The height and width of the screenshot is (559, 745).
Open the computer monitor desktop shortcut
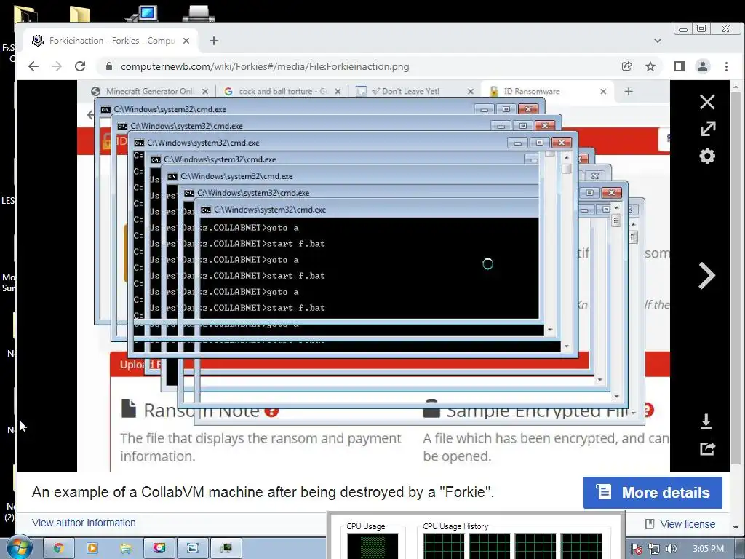pyautogui.click(x=142, y=13)
